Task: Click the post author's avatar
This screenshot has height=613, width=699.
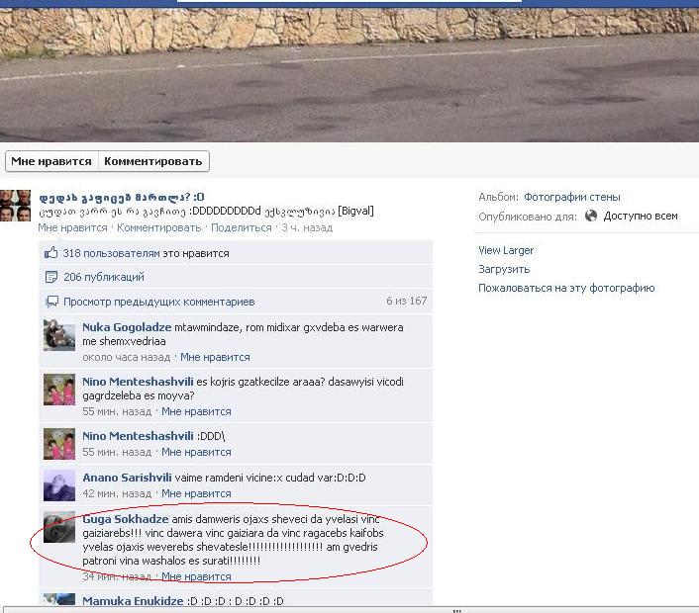Action: click(15, 206)
